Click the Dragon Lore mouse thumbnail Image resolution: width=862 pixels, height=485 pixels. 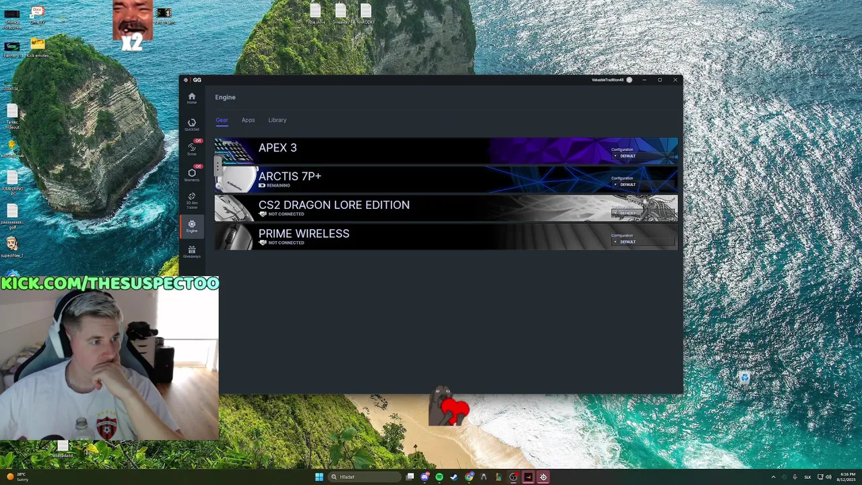coord(234,208)
